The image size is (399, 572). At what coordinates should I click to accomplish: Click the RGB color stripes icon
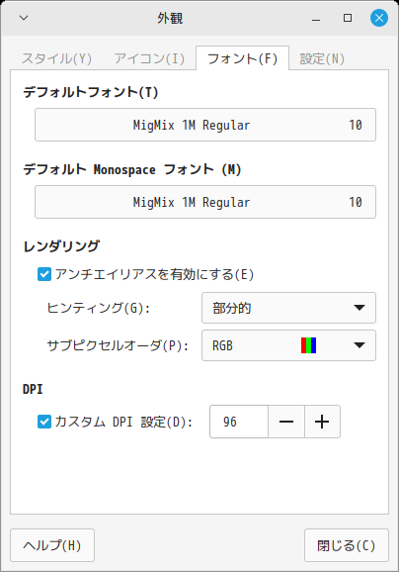point(308,345)
